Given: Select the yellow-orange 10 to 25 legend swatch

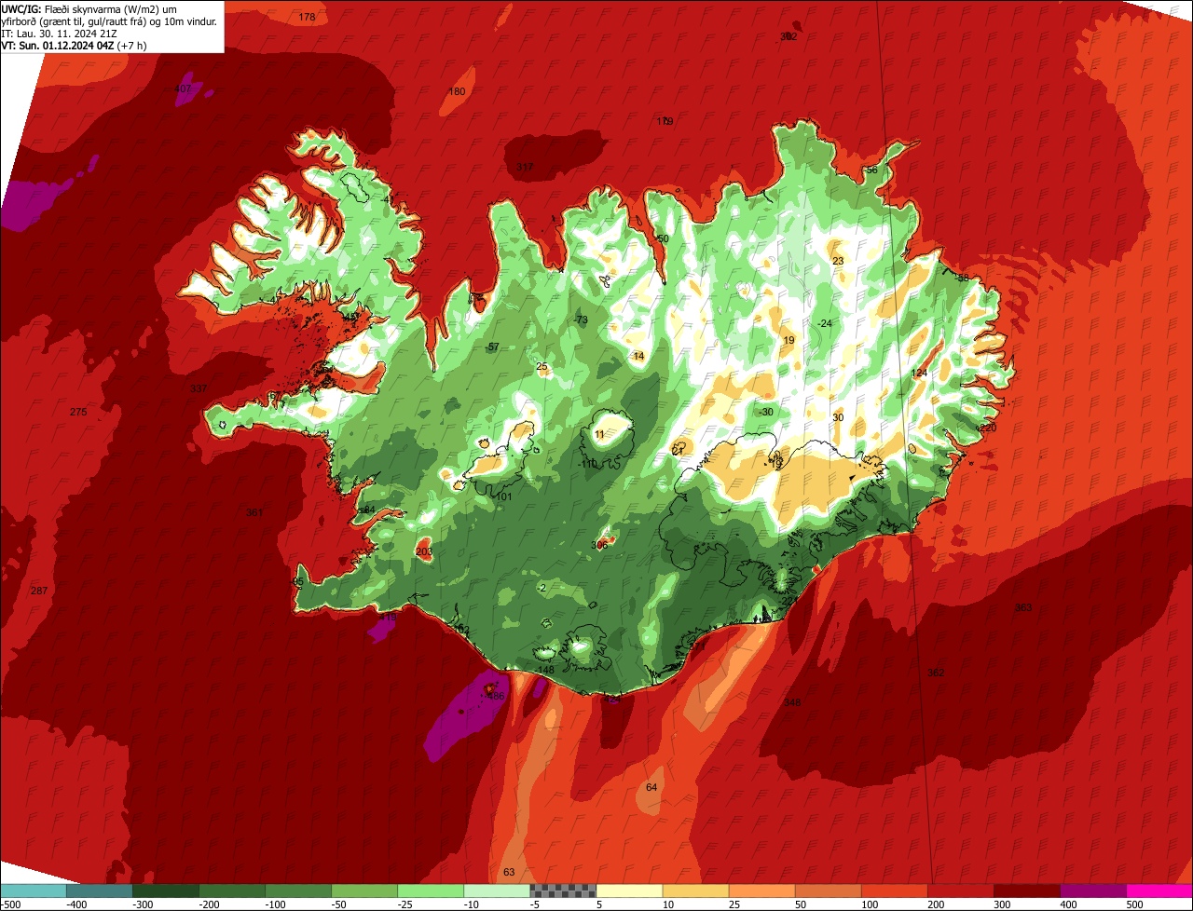Looking at the screenshot, I should (x=695, y=891).
